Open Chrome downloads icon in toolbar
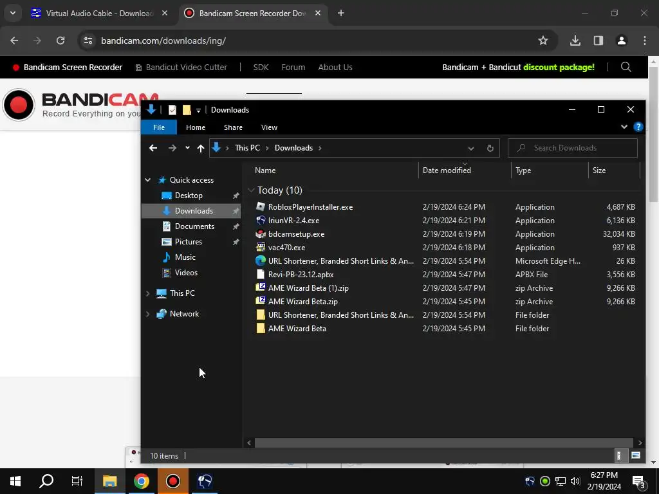 [x=575, y=41]
